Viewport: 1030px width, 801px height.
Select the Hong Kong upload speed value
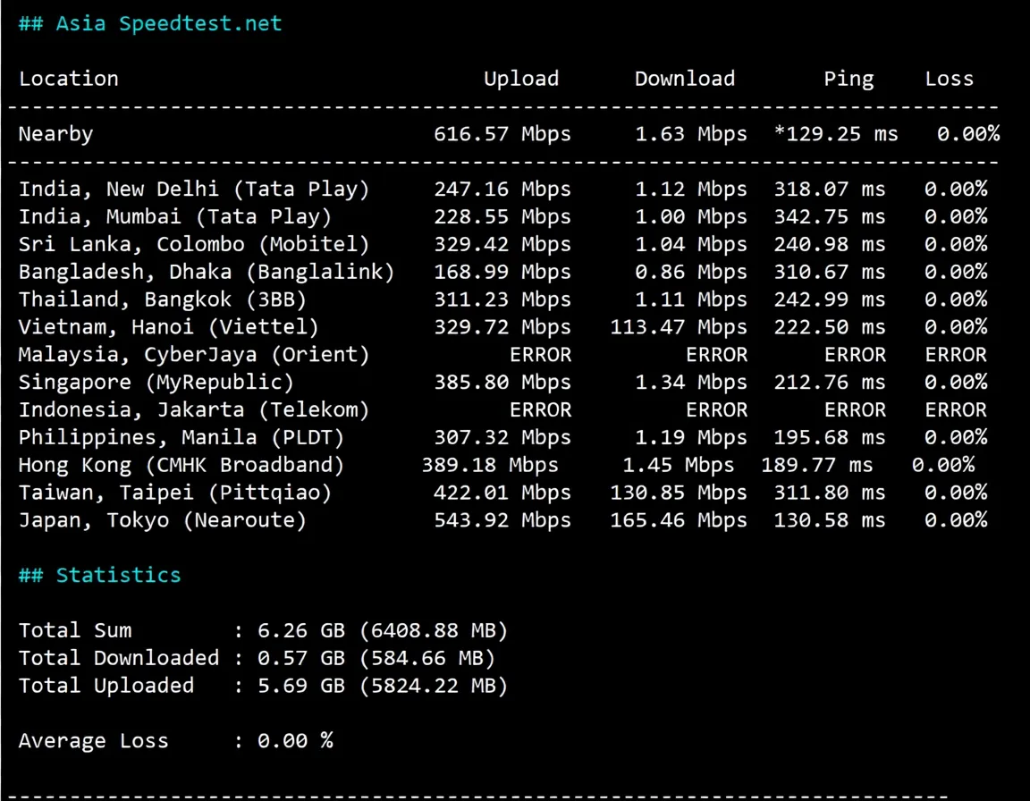pos(489,465)
